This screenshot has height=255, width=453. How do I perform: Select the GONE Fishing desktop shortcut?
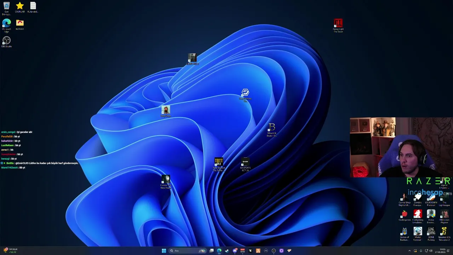coord(431,234)
